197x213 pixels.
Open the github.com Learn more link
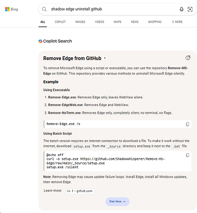80,191
